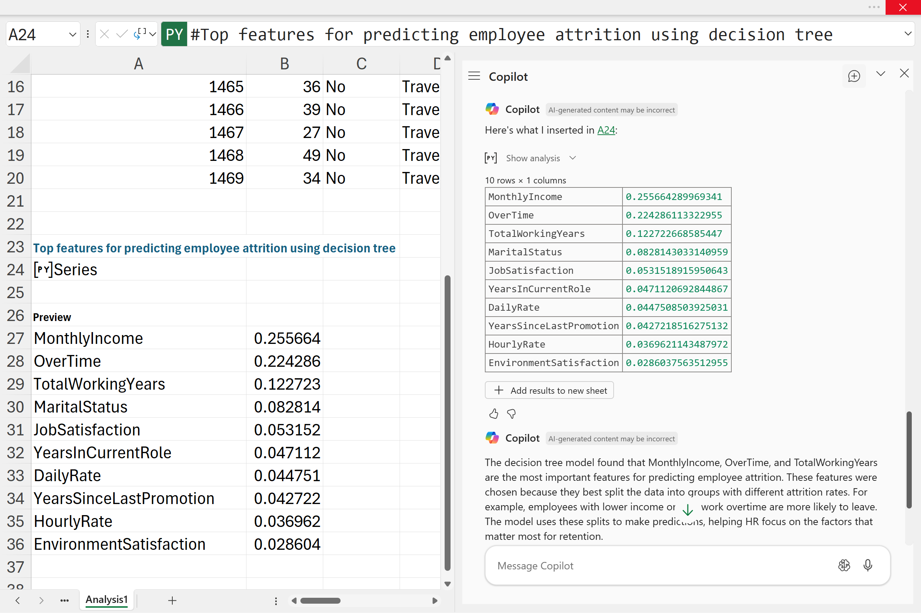Close the Copilot pane
Screen dimensions: 921x614
pyautogui.click(x=904, y=74)
